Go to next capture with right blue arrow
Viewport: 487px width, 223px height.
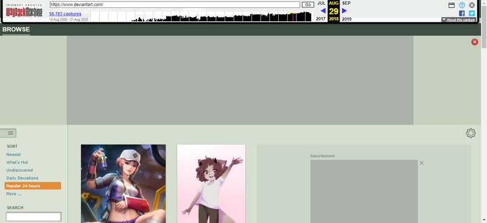point(344,11)
